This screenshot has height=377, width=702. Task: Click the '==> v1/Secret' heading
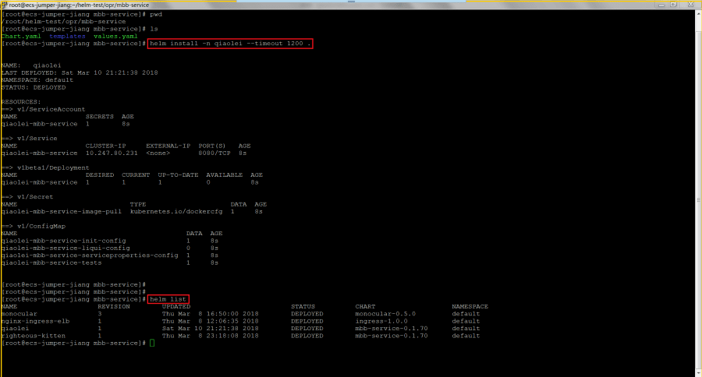27,197
